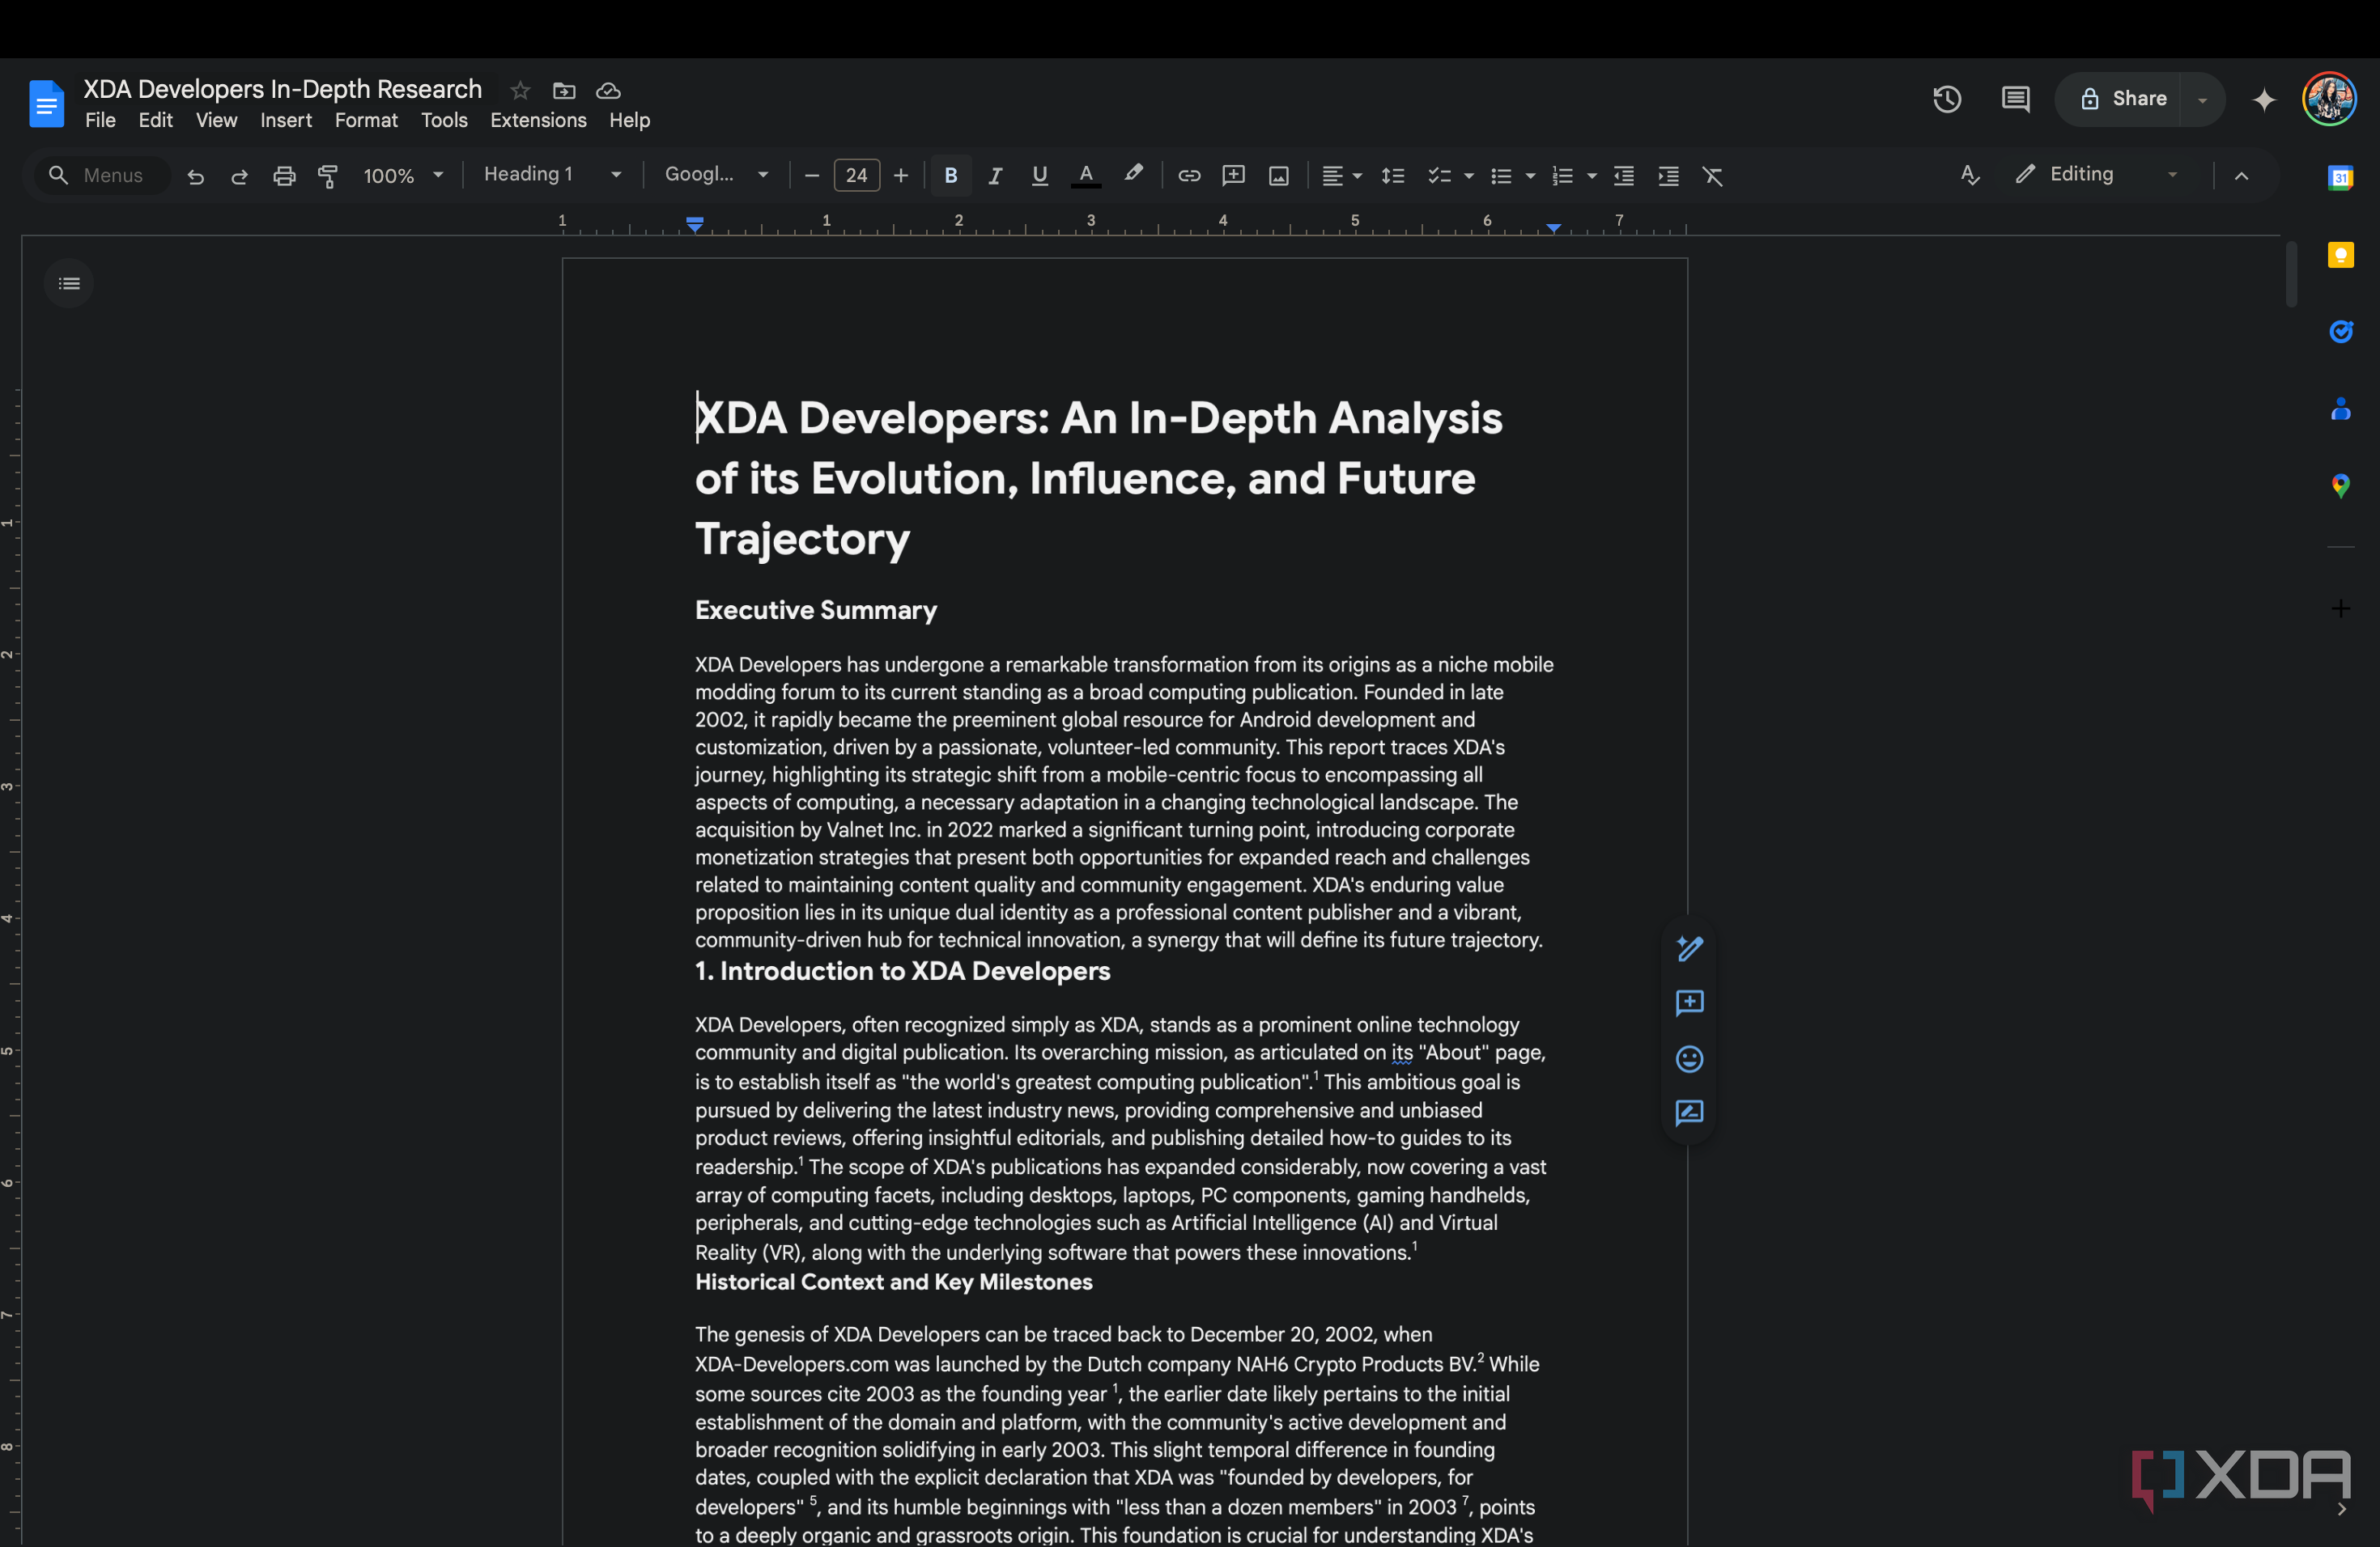2380x1547 pixels.
Task: Open Google Calendar side panel
Action: [2341, 178]
